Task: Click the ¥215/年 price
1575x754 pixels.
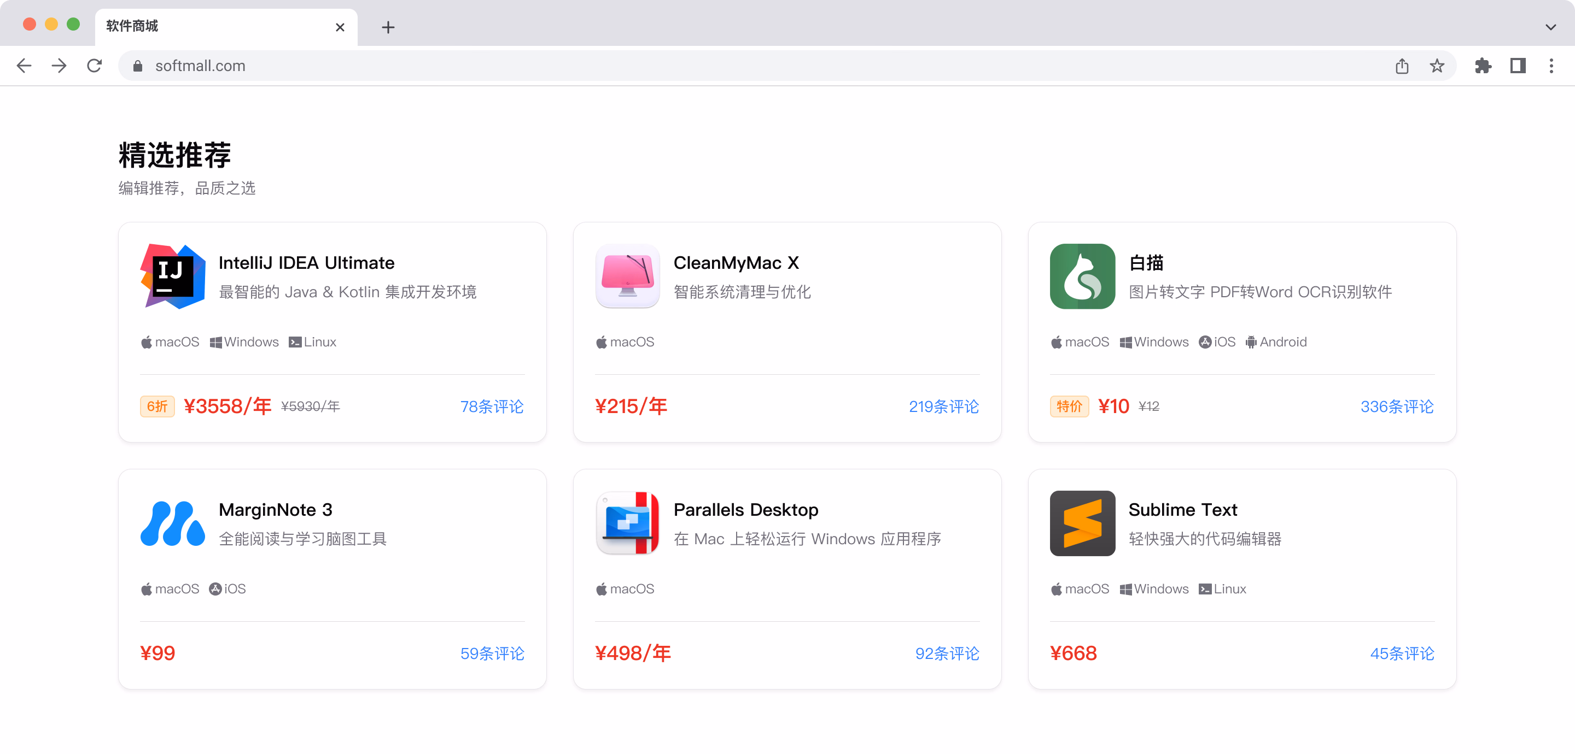Action: pos(631,407)
